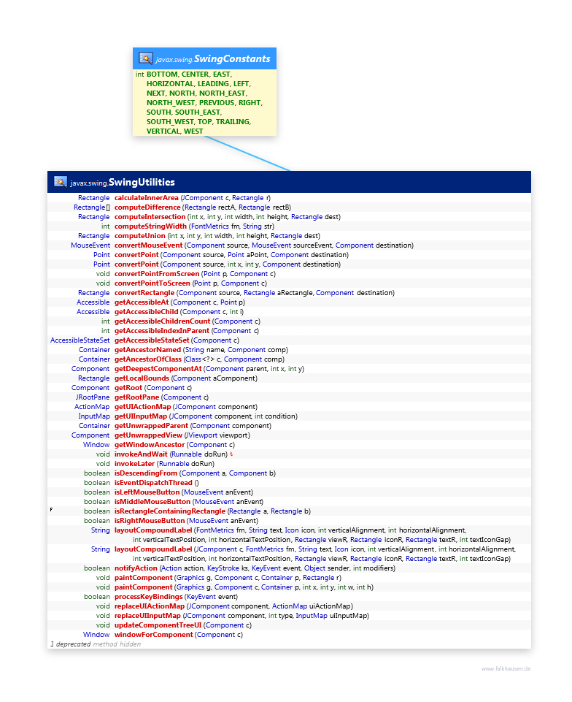This screenshot has height=702, width=572.
Task: Open convertPoint with int x, int y
Action: click(136, 264)
